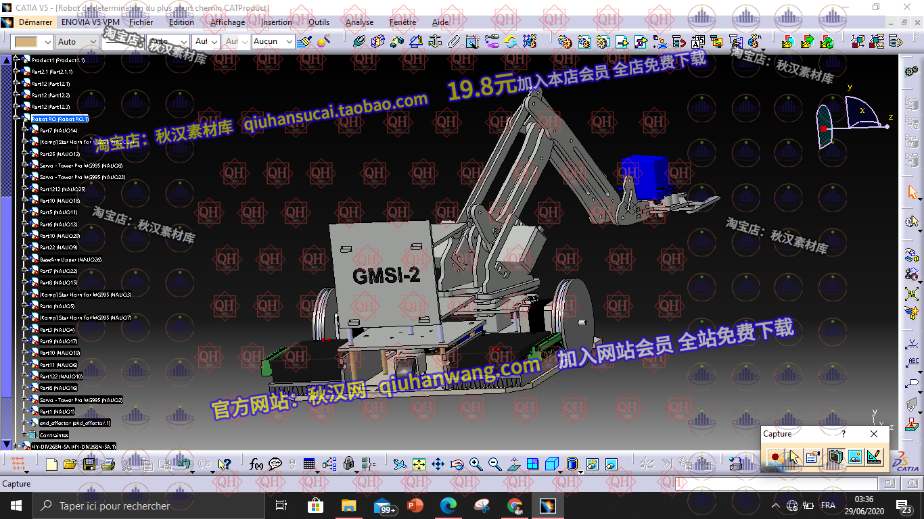Screen dimensions: 924x519
Task: Select the Rotate view tool
Action: pyautogui.click(x=457, y=464)
